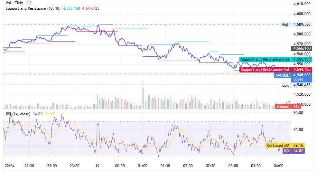Click the tallest volume spike near 01:00
Image resolution: width=317 pixels, height=172 pixels.
[143, 94]
